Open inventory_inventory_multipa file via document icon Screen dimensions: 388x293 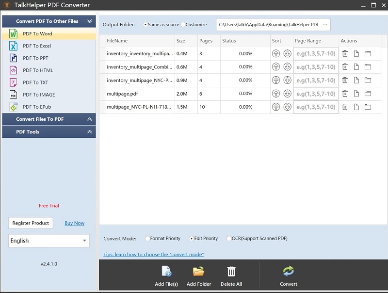tap(356, 53)
